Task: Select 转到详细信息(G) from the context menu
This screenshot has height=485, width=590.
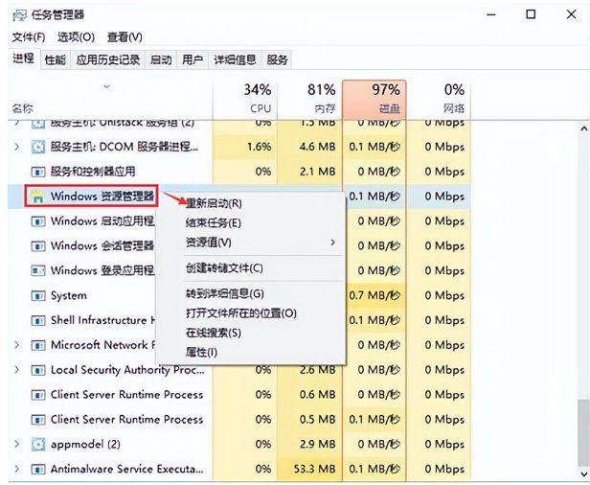Action: point(225,293)
